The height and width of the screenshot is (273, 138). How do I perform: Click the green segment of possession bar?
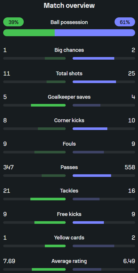point(29,33)
